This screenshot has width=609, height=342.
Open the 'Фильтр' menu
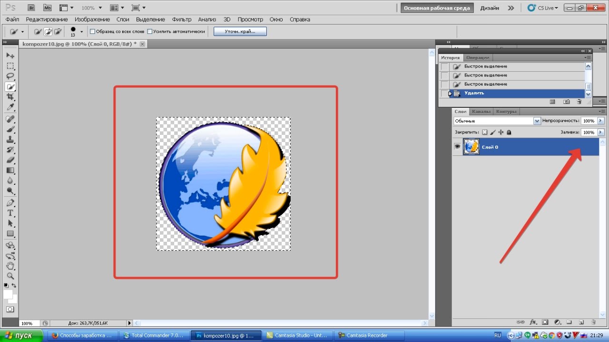[x=182, y=19]
